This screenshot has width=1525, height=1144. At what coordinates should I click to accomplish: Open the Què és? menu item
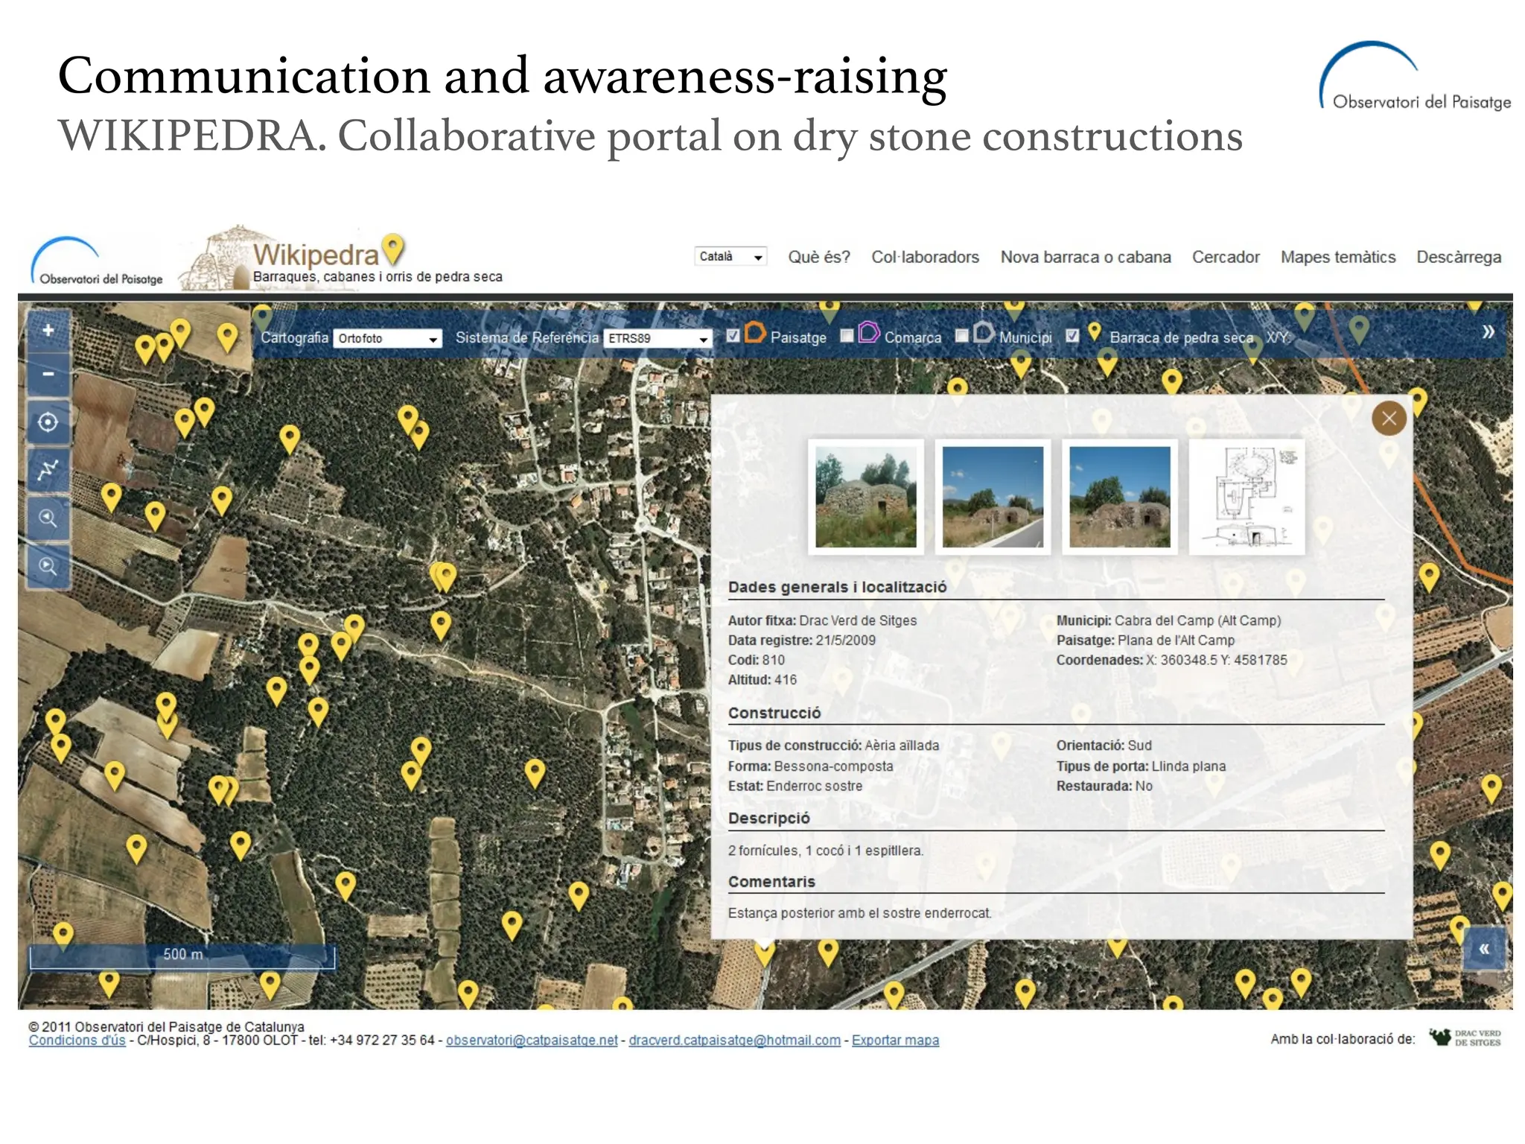pos(819,257)
